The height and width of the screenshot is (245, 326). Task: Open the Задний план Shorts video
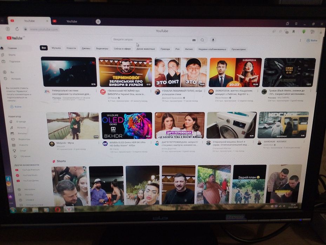coord(250,184)
